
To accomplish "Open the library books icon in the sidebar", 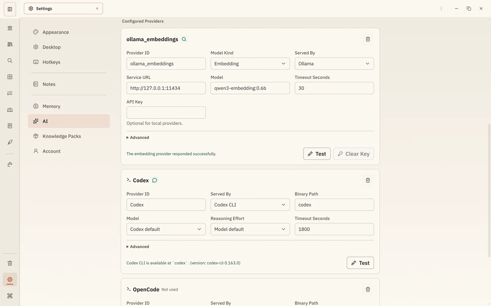I will (10, 44).
